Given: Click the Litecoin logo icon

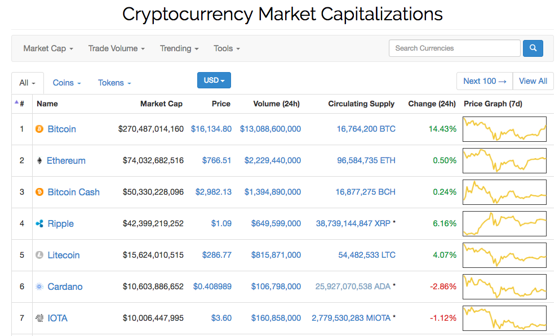Looking at the screenshot, I should pos(39,255).
